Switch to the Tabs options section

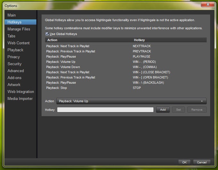click(21, 36)
